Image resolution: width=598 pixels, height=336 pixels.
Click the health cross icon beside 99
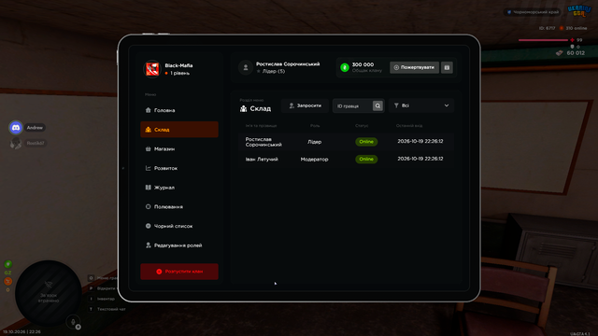(572, 39)
